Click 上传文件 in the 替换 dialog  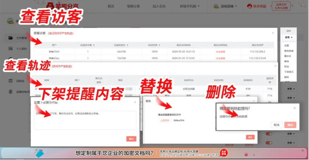click(x=164, y=120)
